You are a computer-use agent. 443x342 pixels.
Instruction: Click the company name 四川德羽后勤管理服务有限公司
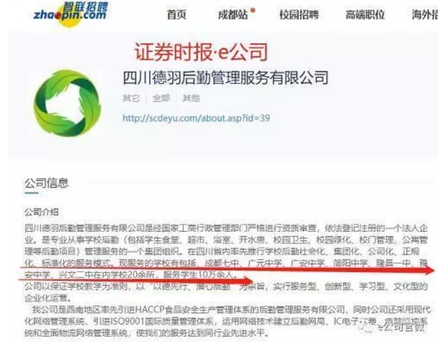point(226,78)
